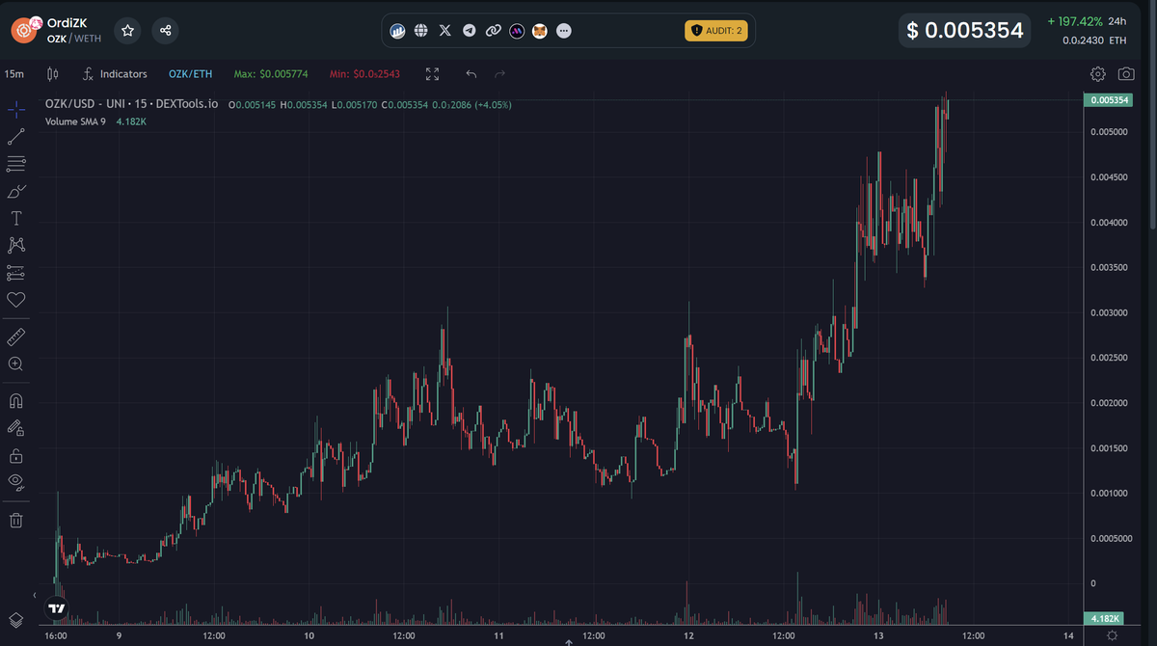Click the 4.182K volume axis label
The image size is (1157, 646).
1106,618
